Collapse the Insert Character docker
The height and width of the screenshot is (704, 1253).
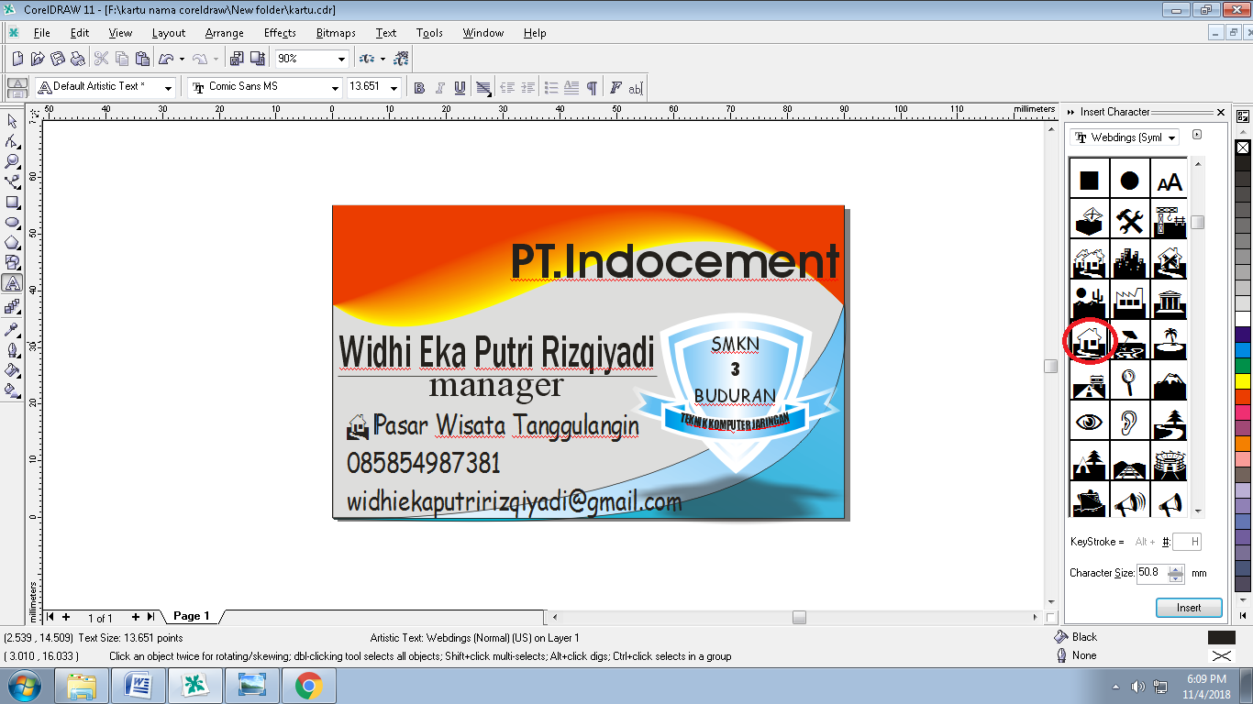point(1070,112)
